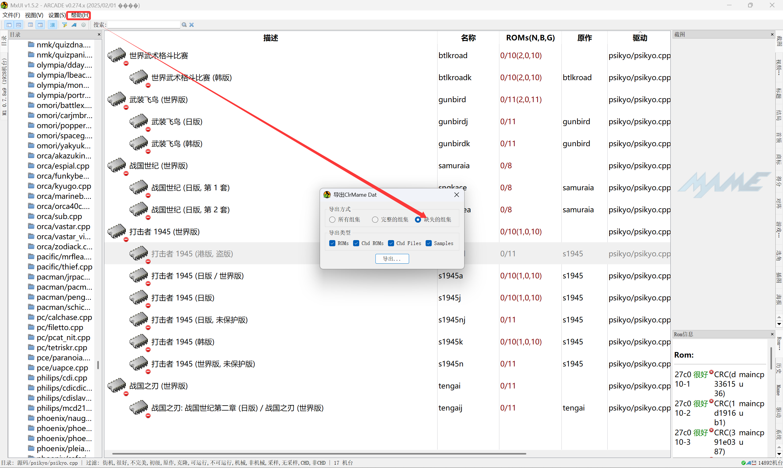The width and height of the screenshot is (783, 468).
Task: Click the 导出... export button
Action: tap(392, 258)
